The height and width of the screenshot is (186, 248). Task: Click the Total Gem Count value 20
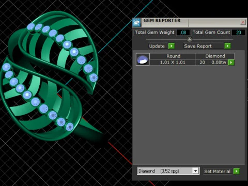(238, 33)
